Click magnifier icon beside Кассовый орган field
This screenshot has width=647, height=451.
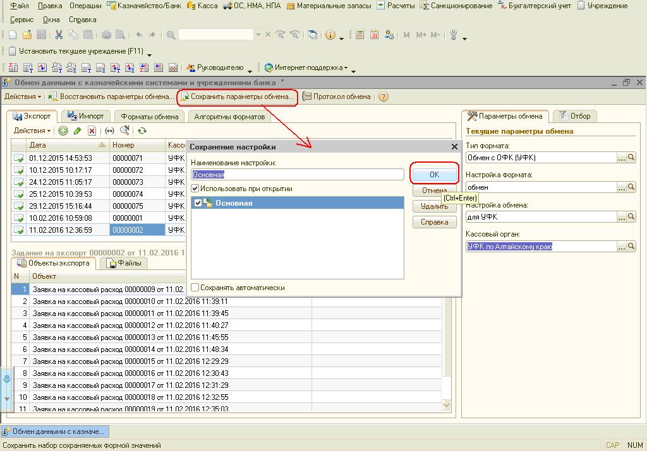pos(631,247)
